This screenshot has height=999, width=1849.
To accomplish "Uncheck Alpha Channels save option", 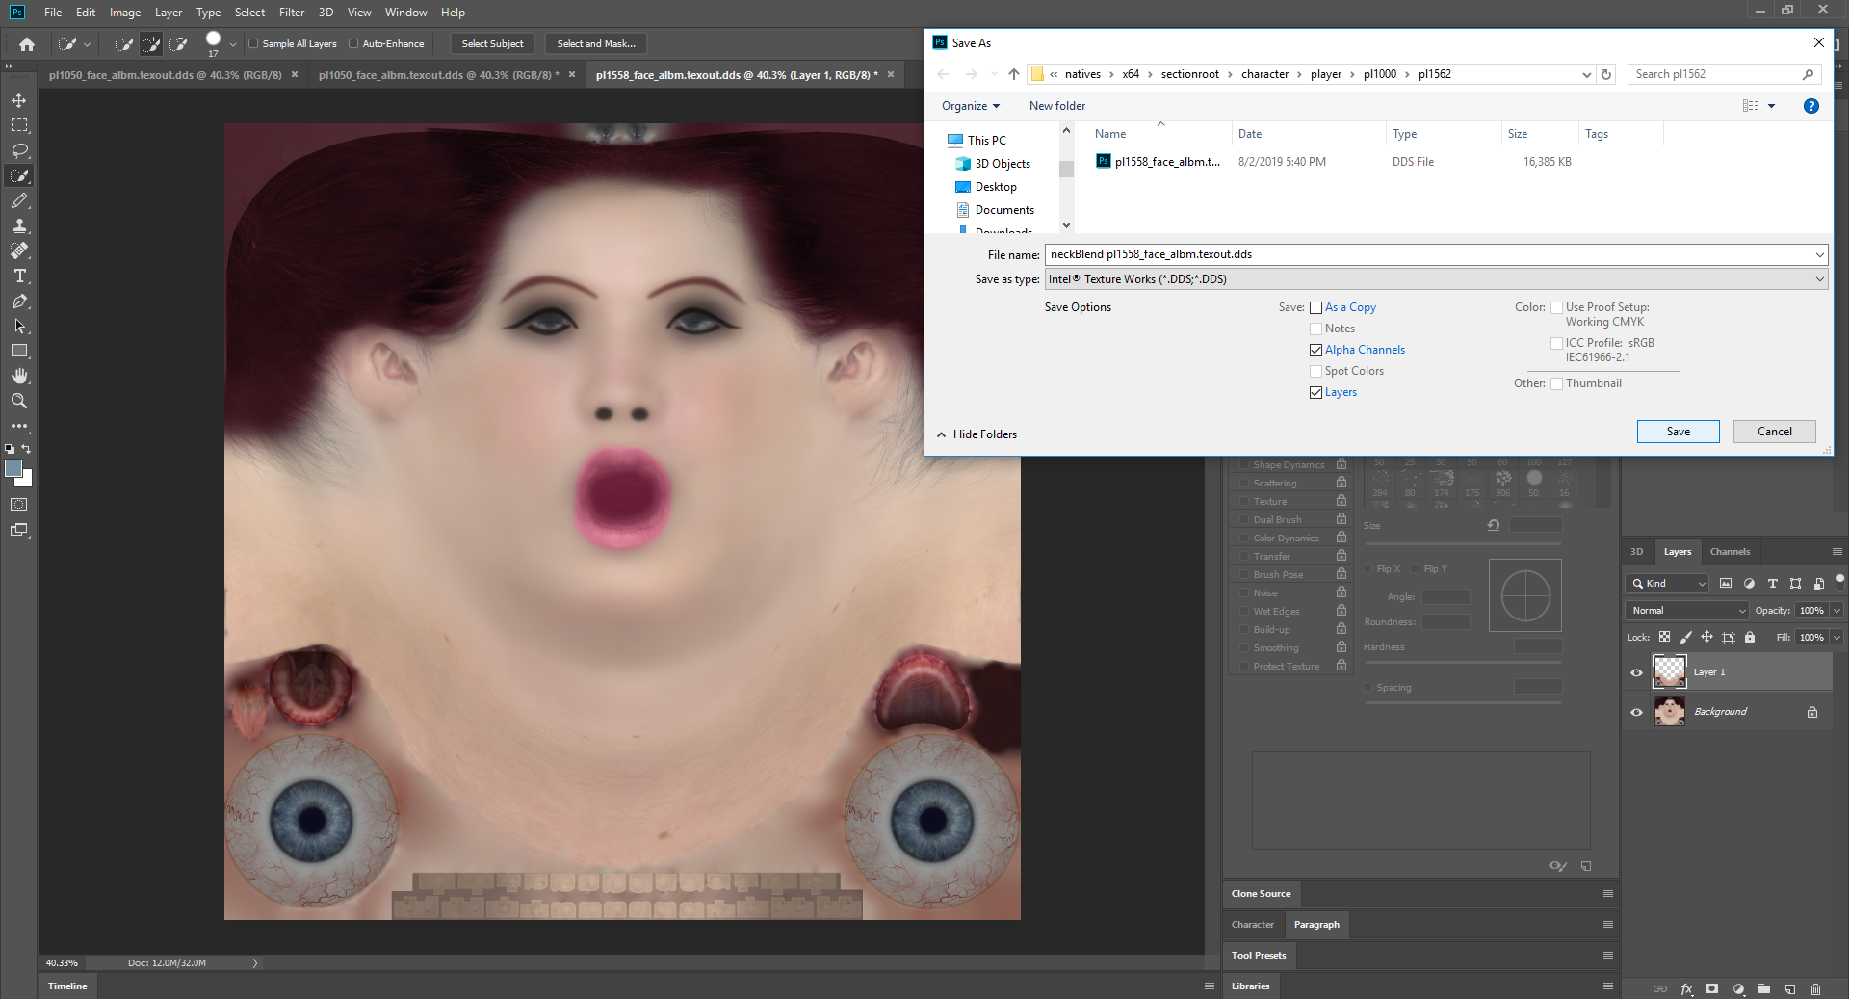I will (x=1315, y=351).
